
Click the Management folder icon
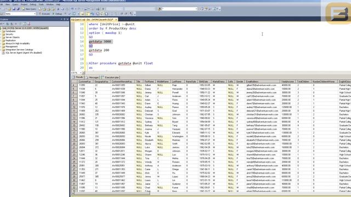click(3, 47)
